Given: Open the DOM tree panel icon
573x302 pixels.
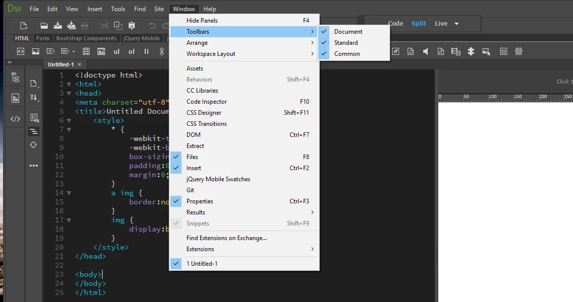Looking at the screenshot, I should tap(16, 77).
